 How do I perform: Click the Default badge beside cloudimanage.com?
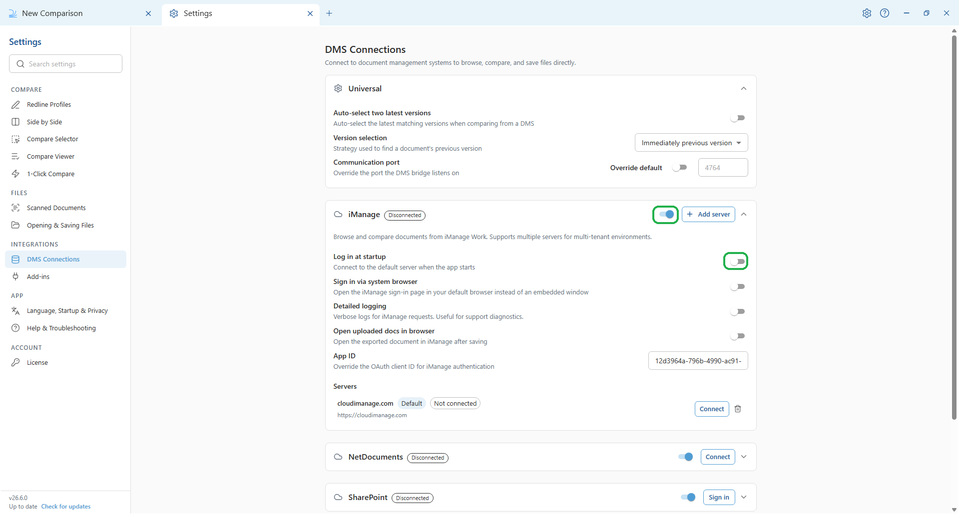tap(412, 404)
